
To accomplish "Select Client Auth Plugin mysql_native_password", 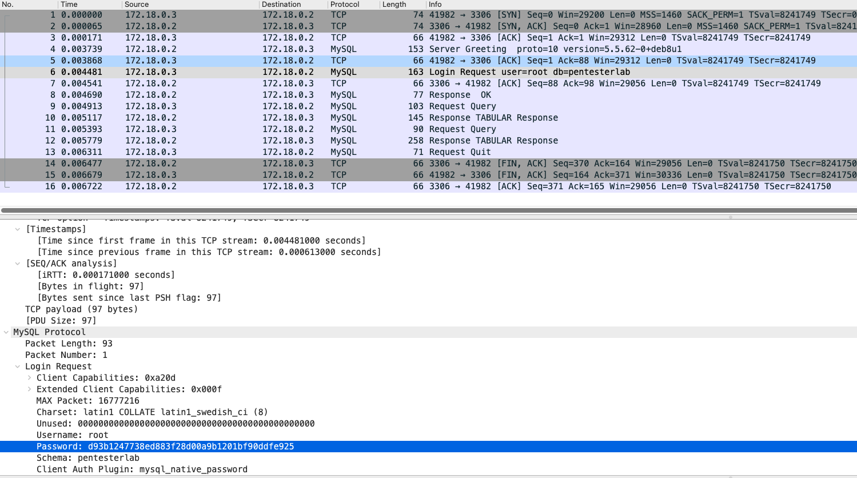I will pos(142,469).
